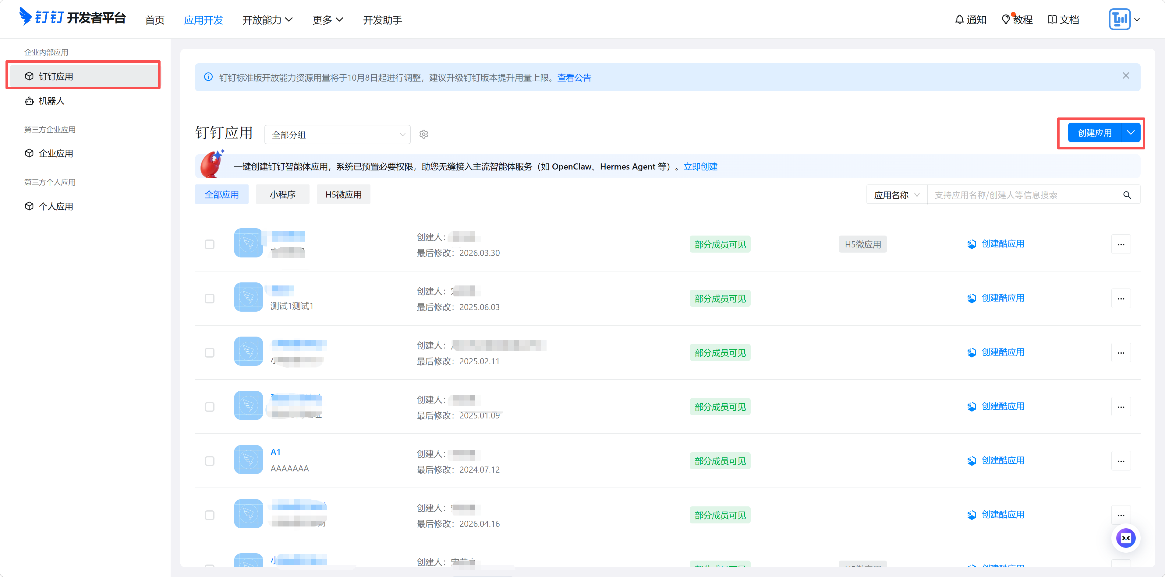
Task: Select checkbox for the 2026.03.30 app
Action: point(209,244)
